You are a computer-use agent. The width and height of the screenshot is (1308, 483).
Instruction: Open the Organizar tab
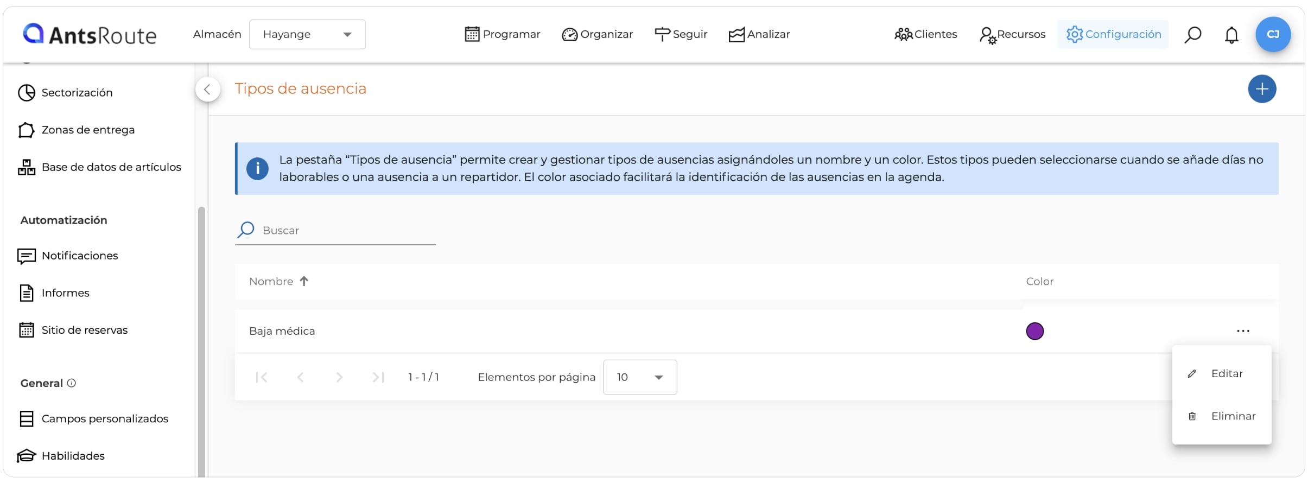598,34
